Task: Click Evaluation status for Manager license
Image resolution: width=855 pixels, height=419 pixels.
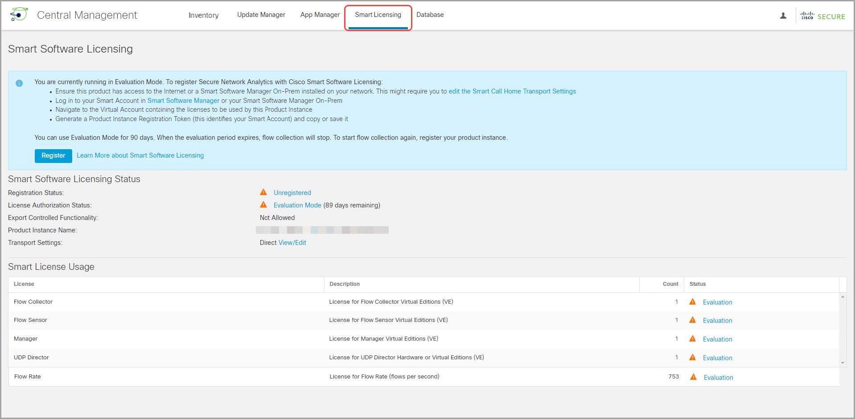Action: (x=718, y=339)
